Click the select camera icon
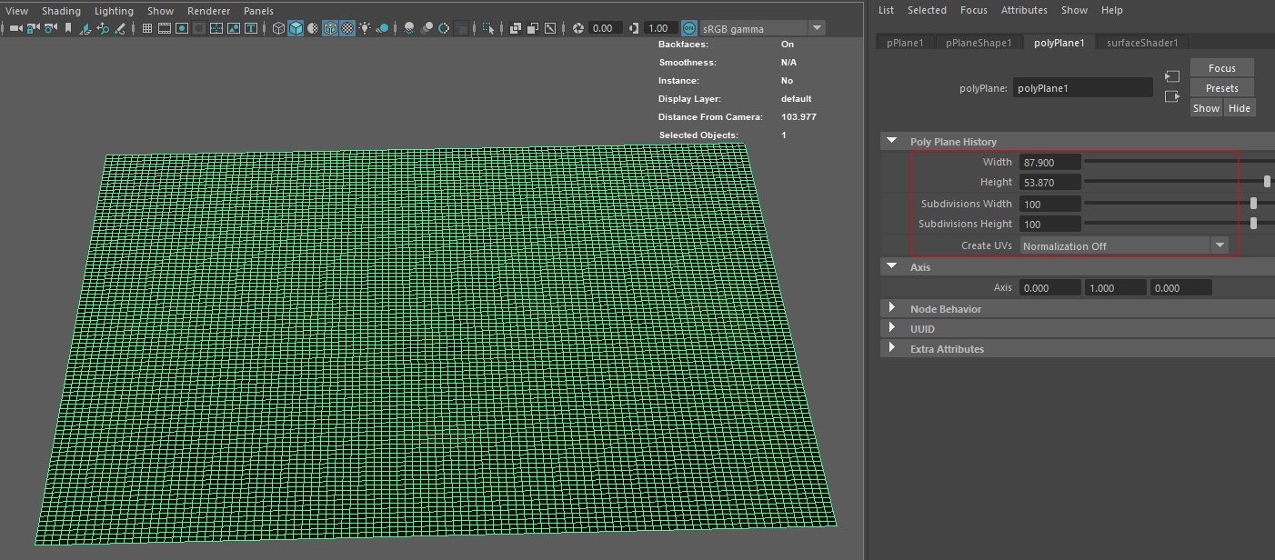 click(15, 28)
